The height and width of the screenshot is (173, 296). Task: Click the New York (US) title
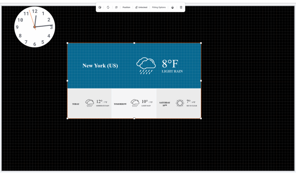pyautogui.click(x=100, y=66)
